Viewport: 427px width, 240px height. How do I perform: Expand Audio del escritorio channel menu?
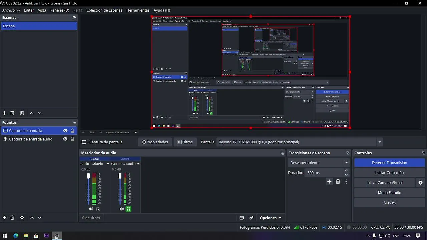point(108,164)
